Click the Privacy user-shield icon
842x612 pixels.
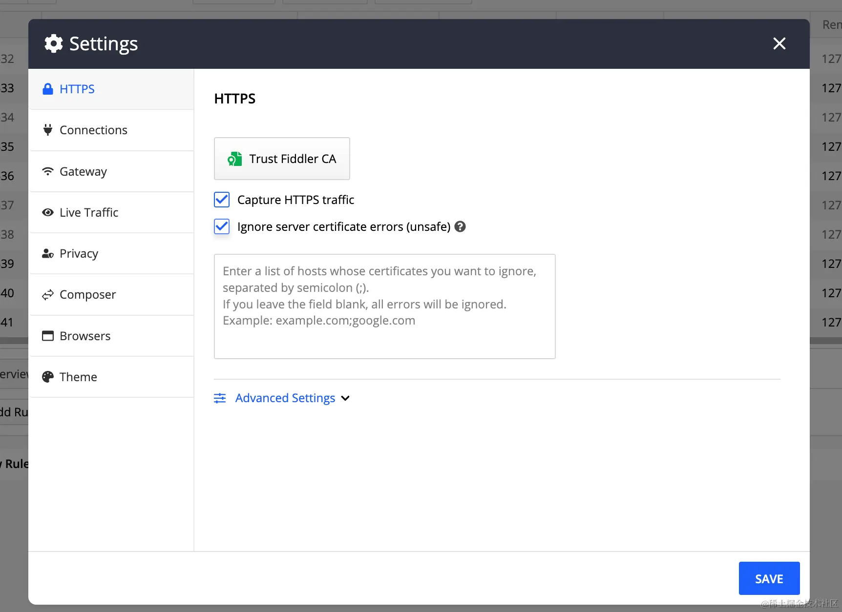pos(47,253)
